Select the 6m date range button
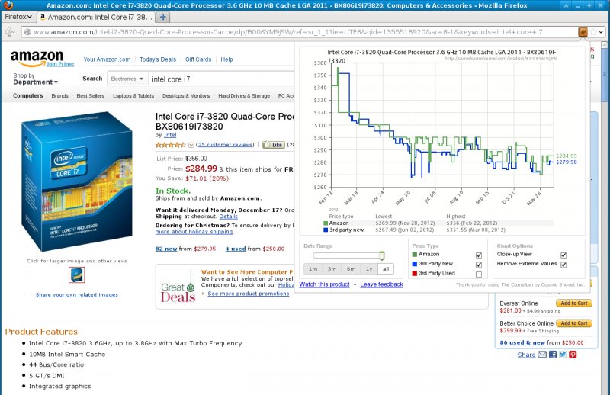The width and height of the screenshot is (610, 395). click(352, 269)
